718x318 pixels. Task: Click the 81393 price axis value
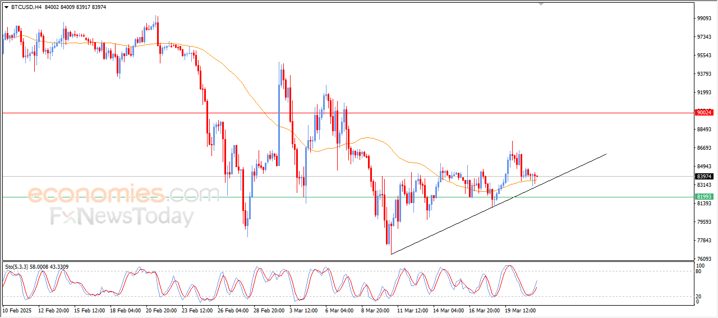(704, 204)
